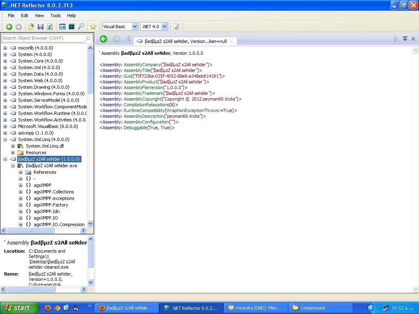
Task: Close the βadβμzZ s2All seNder tab
Action: pyautogui.click(x=231, y=41)
